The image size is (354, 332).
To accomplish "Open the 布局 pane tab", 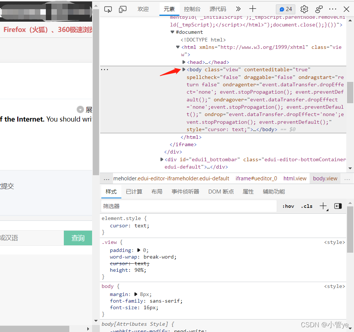I will [157, 192].
